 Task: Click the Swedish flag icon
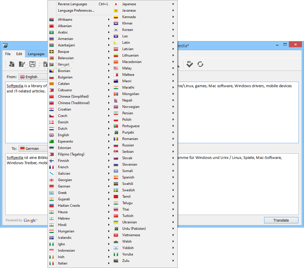116,190
